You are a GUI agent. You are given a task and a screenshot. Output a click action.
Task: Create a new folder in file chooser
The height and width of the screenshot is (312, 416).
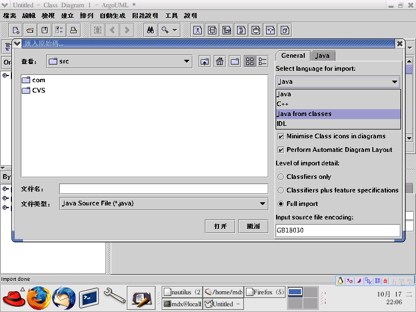[x=235, y=61]
